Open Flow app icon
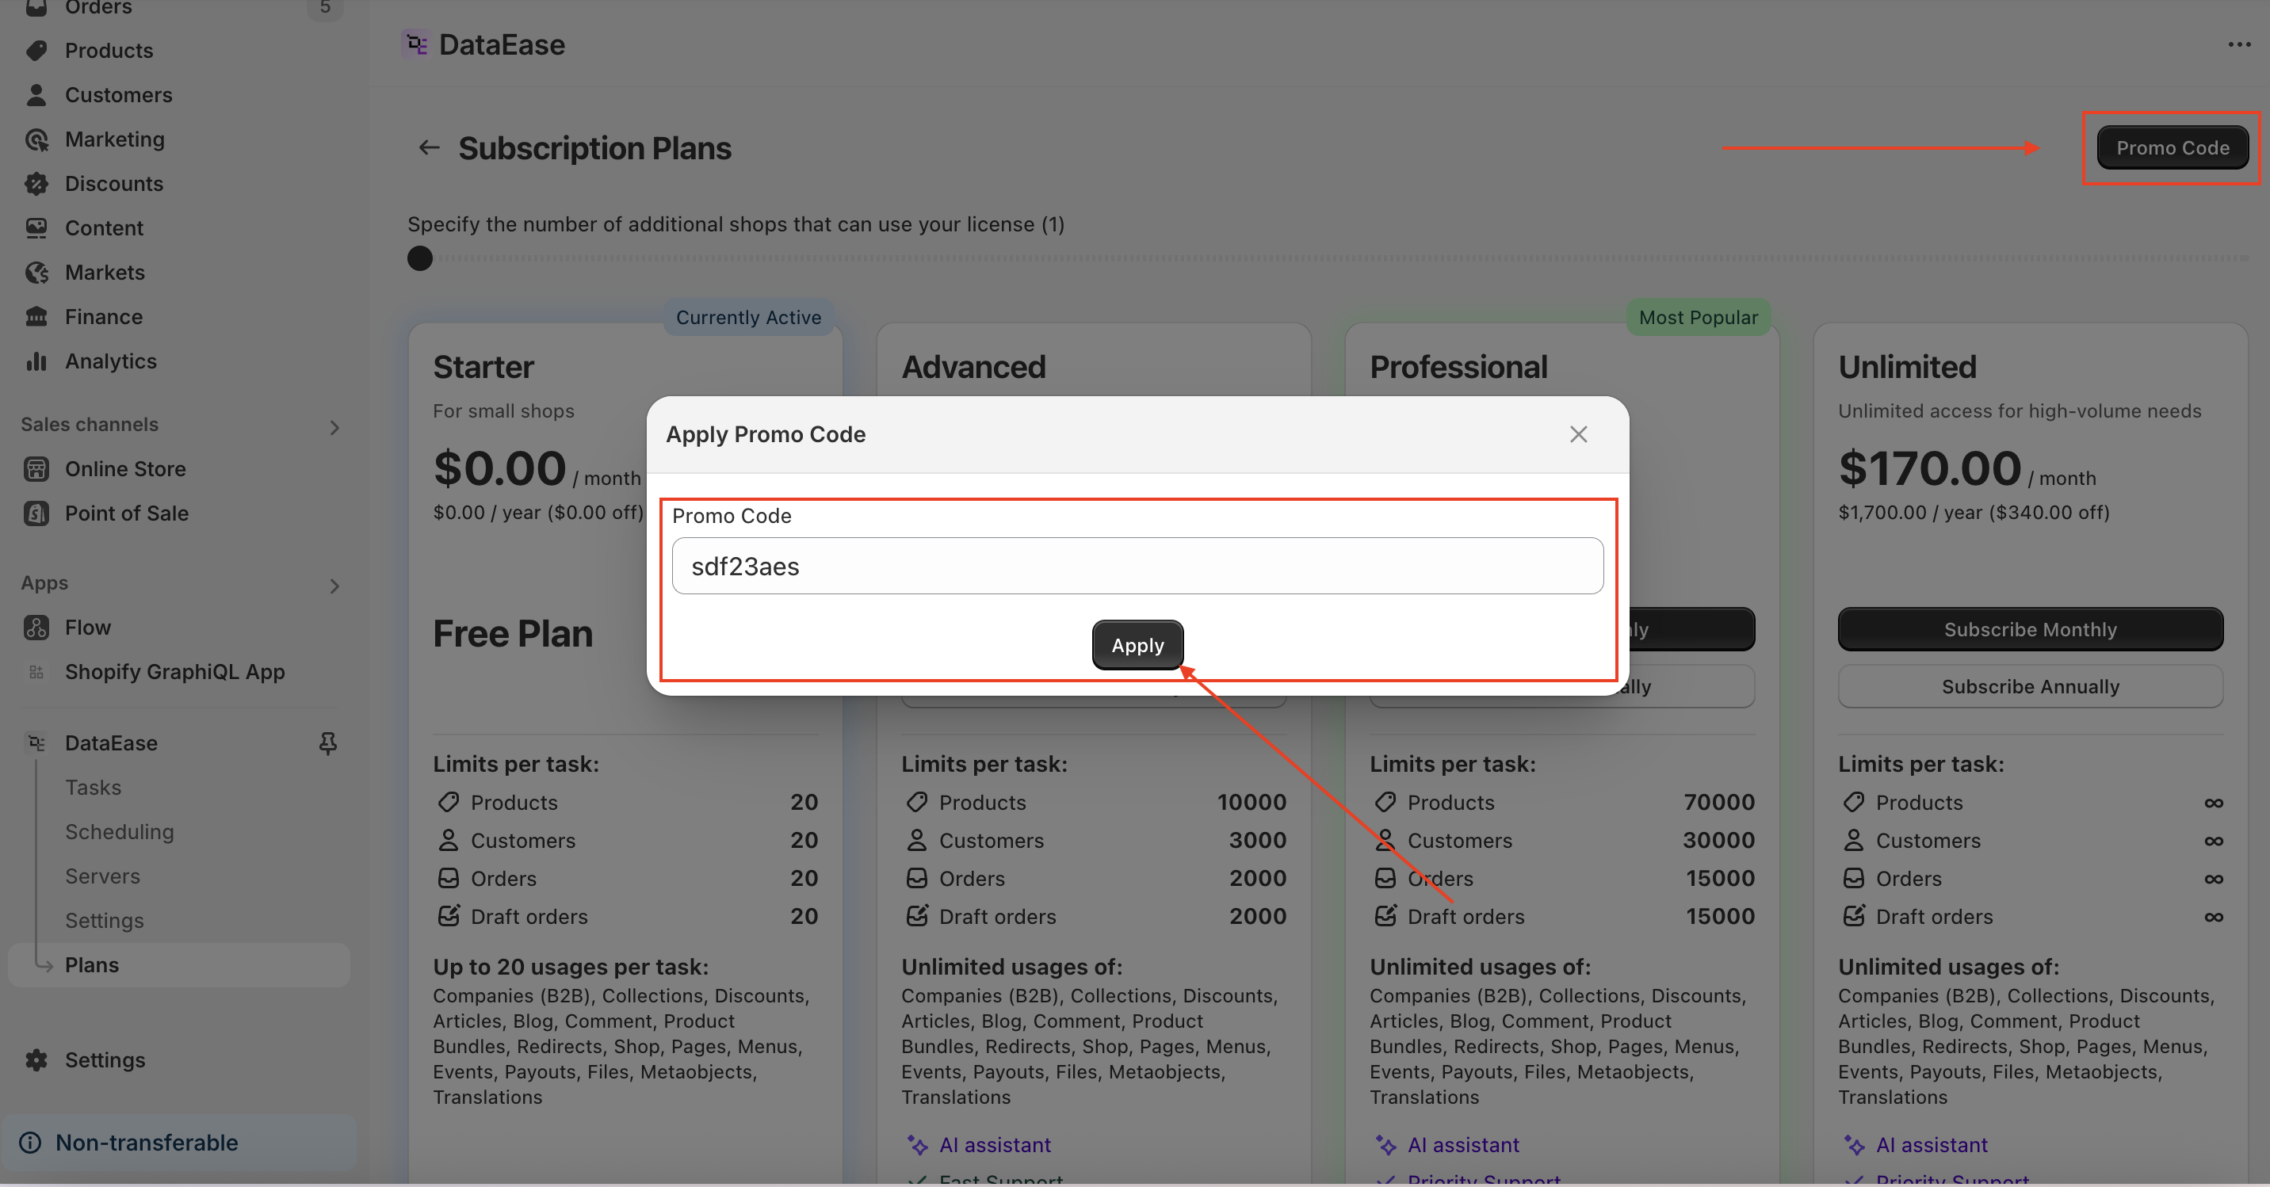 [x=36, y=628]
